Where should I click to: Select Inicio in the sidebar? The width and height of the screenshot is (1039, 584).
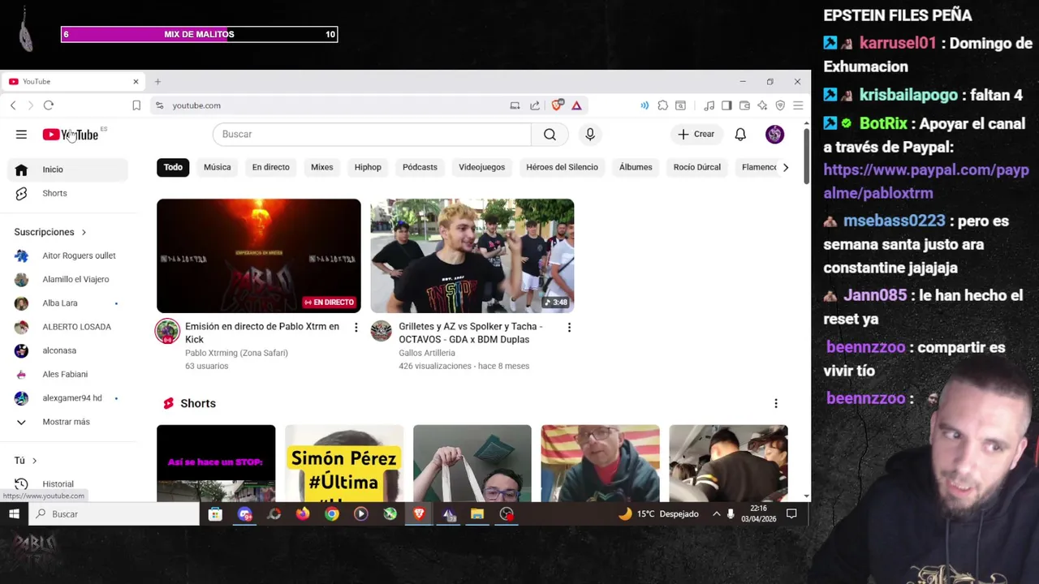(x=68, y=170)
